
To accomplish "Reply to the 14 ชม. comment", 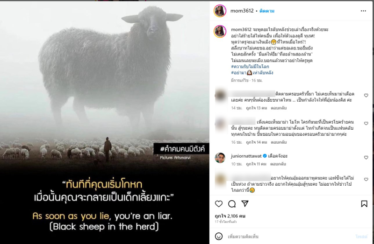I will tap(279, 108).
